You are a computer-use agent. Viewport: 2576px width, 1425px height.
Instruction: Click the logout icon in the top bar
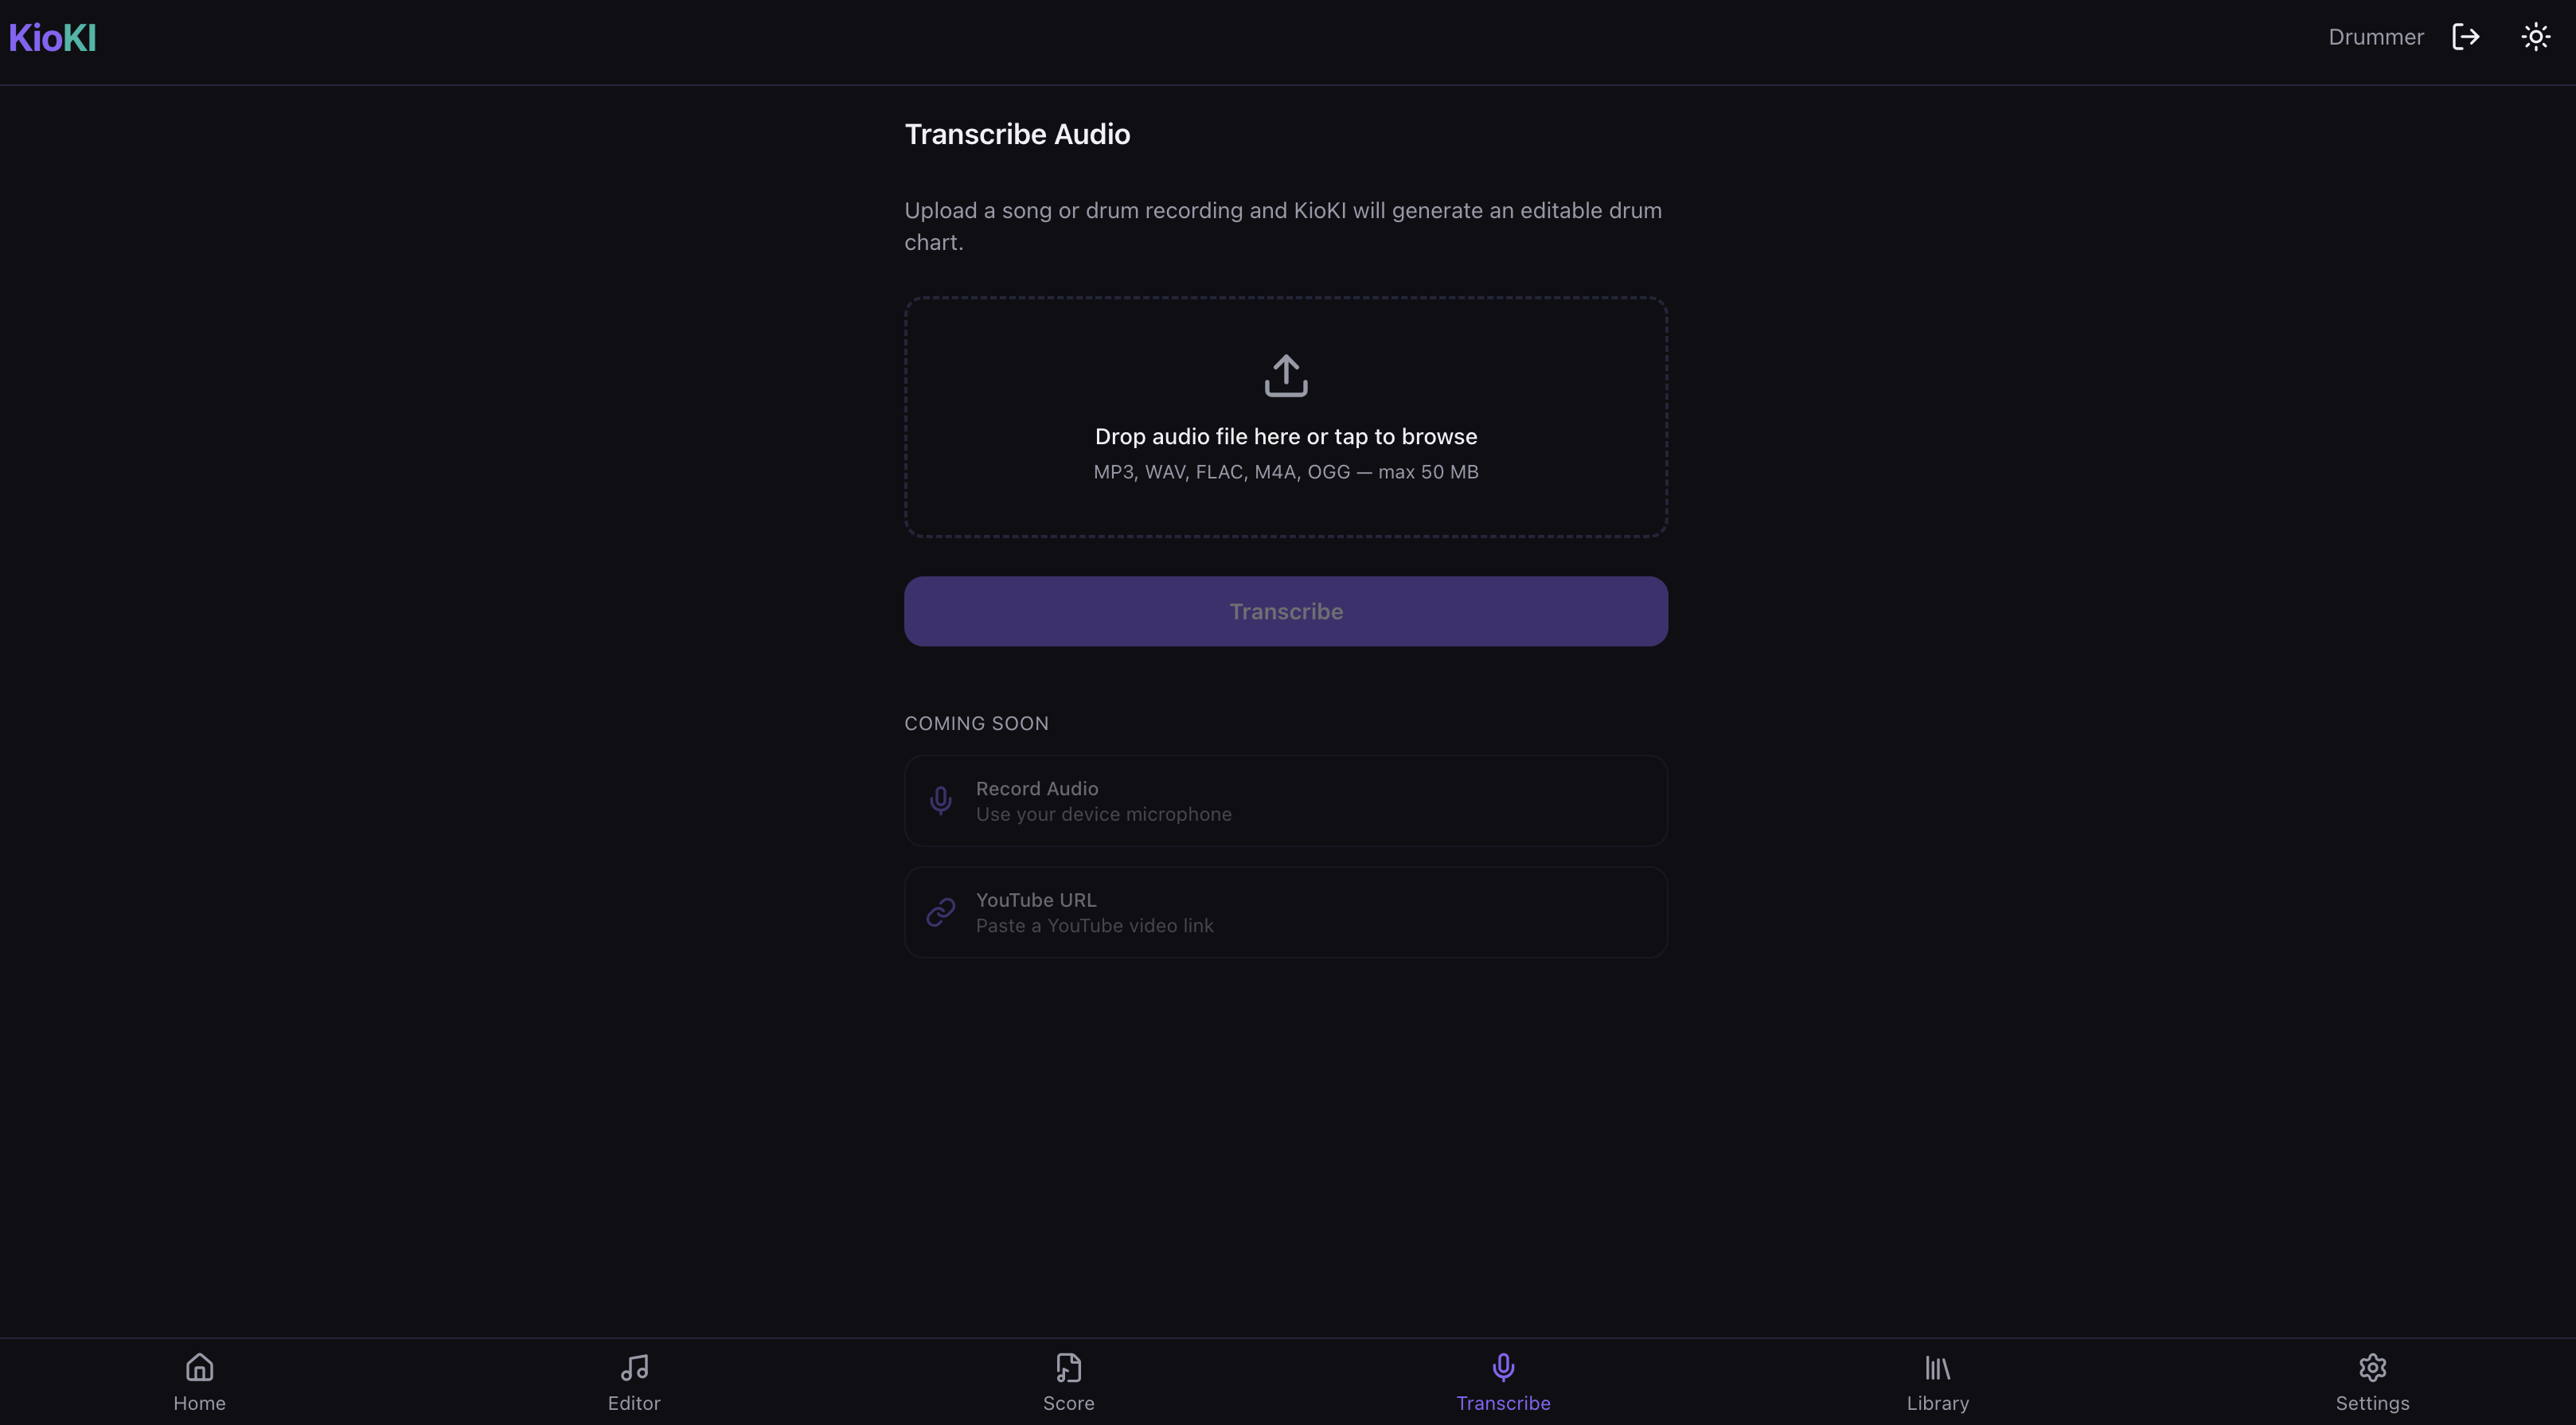click(x=2466, y=37)
